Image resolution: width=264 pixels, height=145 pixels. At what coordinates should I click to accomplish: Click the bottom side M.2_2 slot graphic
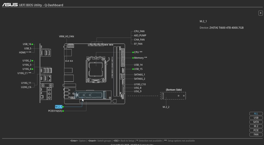tap(173, 96)
